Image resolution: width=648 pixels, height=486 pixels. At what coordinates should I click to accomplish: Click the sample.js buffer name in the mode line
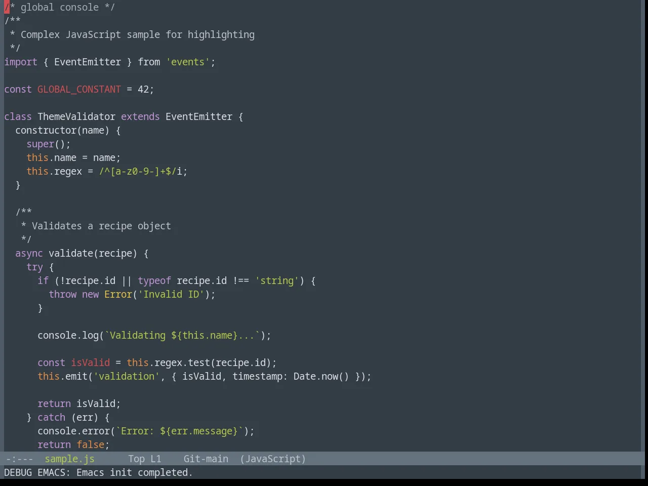(x=69, y=459)
